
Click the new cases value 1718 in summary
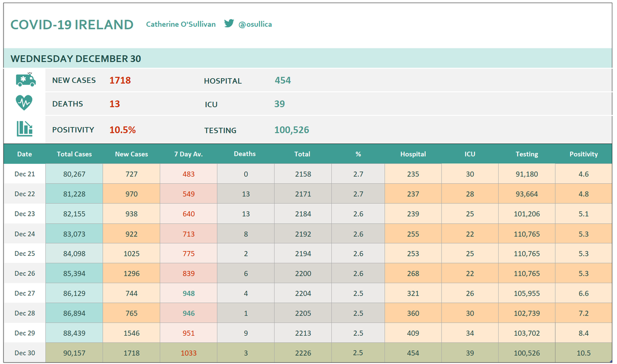[120, 80]
